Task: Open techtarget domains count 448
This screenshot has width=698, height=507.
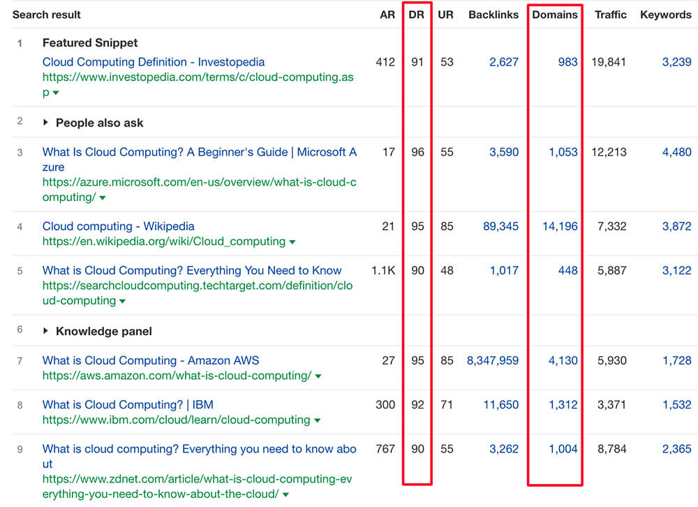Action: tap(568, 270)
